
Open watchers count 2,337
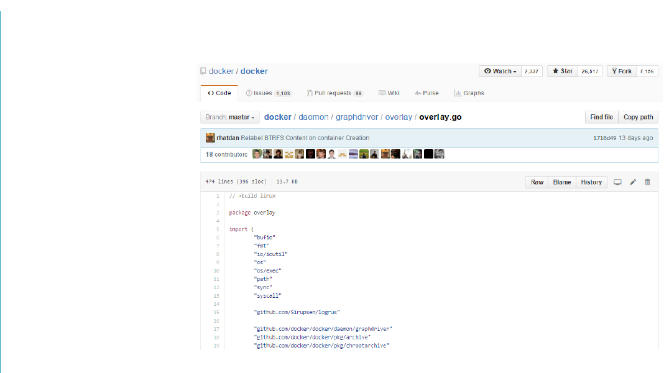click(532, 71)
